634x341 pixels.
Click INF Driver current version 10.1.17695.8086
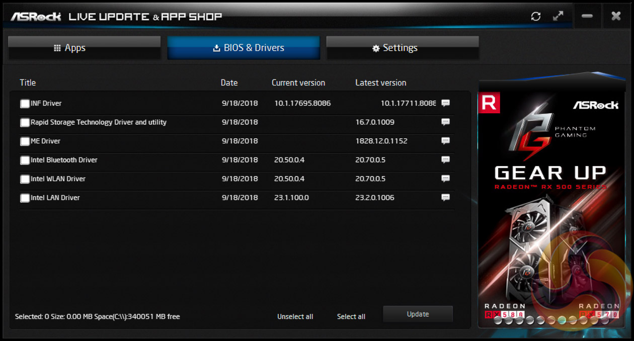pos(302,103)
